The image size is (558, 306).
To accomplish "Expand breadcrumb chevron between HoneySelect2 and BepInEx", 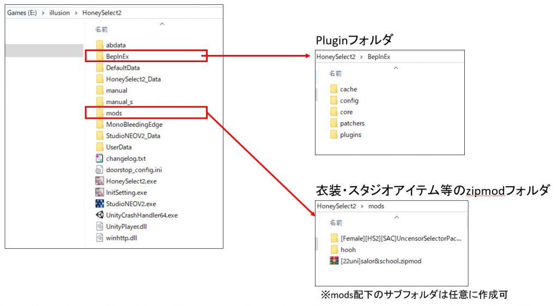I will click(x=361, y=57).
